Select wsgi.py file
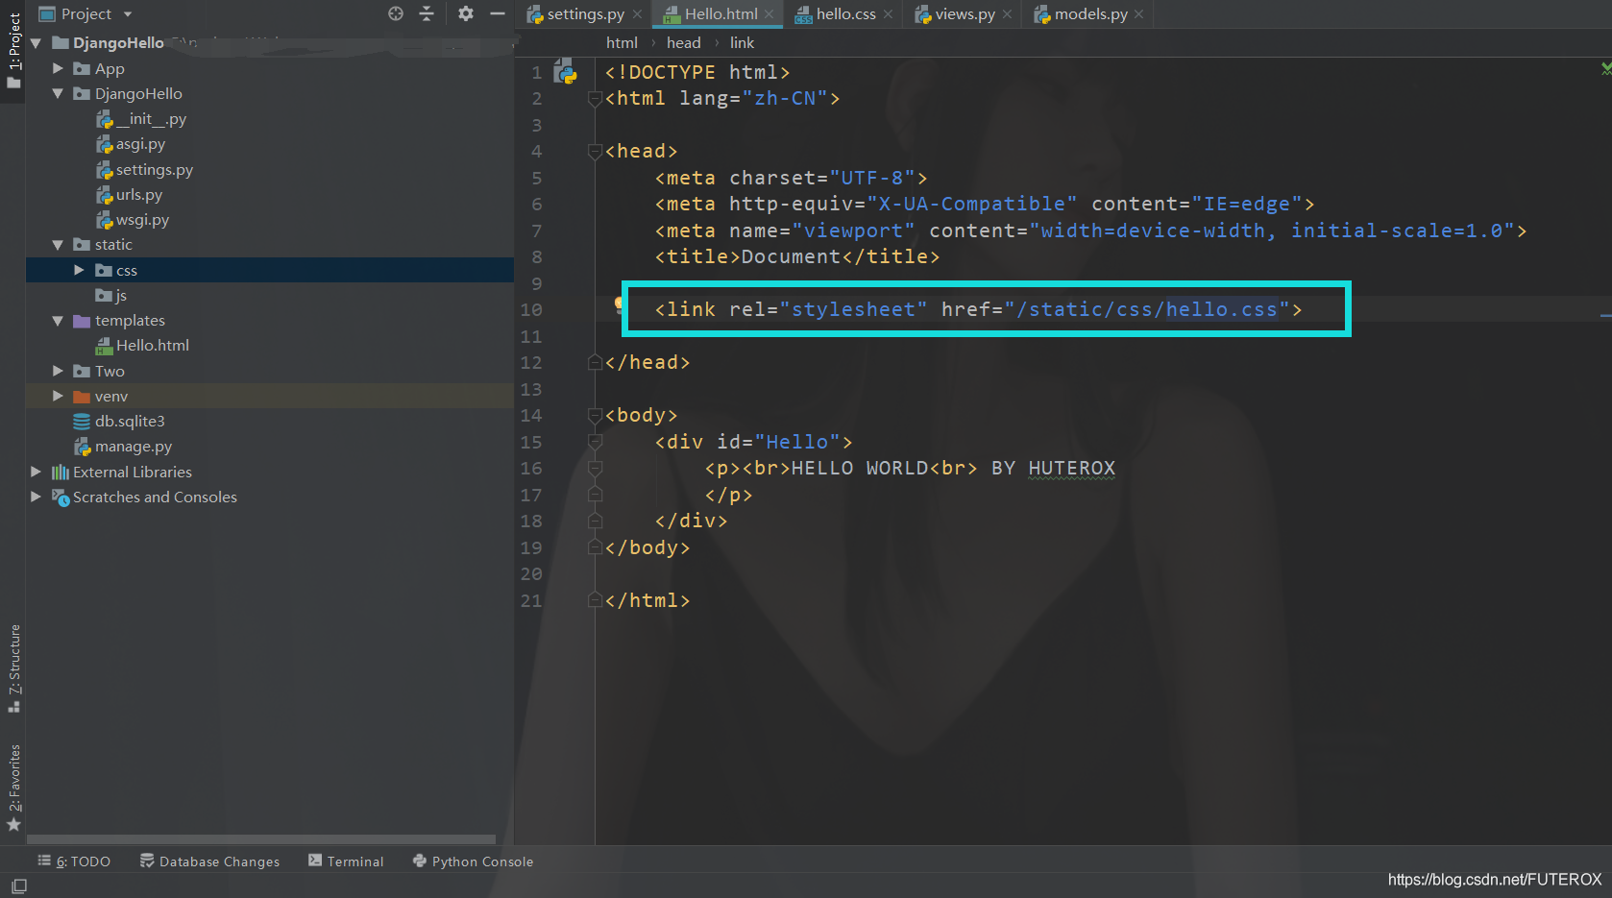Screen dimensions: 1612x898 (133, 219)
